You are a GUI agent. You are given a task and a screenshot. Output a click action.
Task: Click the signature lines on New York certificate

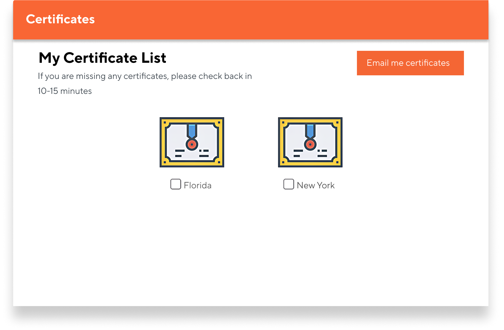(298, 153)
